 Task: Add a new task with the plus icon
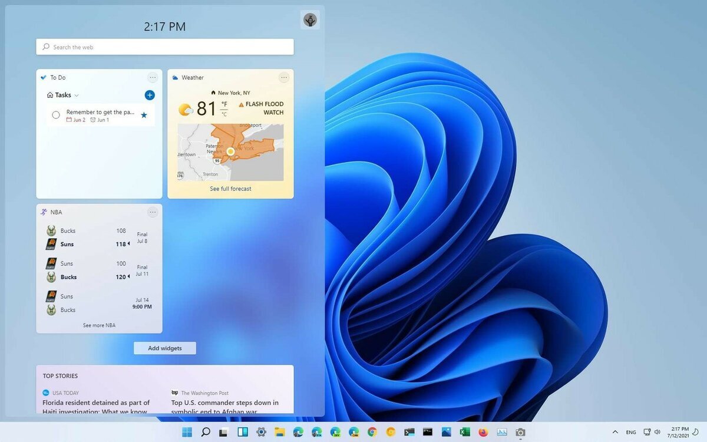(150, 95)
